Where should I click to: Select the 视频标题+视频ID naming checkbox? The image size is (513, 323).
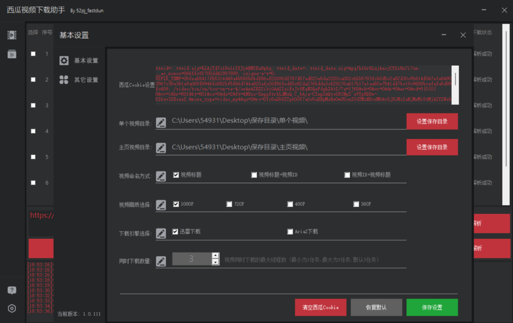point(254,175)
